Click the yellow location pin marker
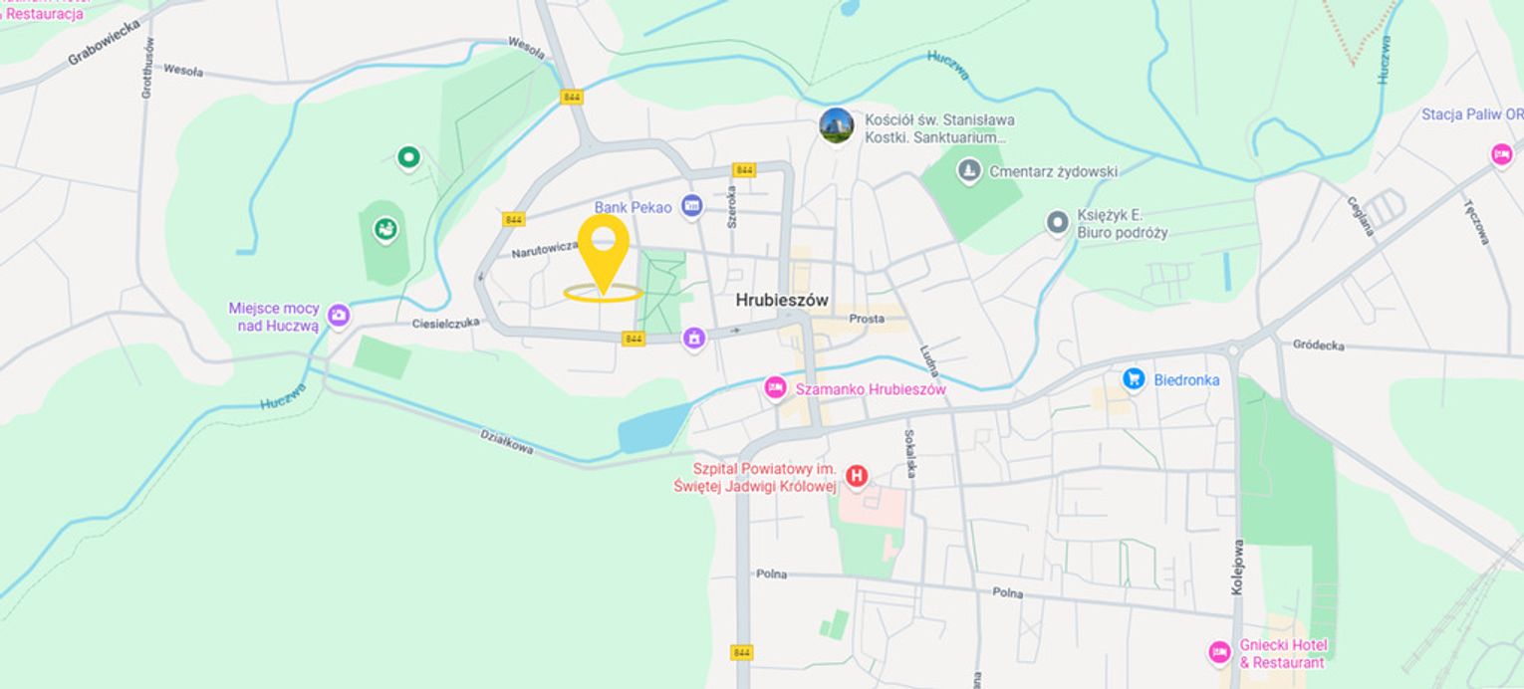Screen dimensions: 1524x689 pyautogui.click(x=603, y=255)
